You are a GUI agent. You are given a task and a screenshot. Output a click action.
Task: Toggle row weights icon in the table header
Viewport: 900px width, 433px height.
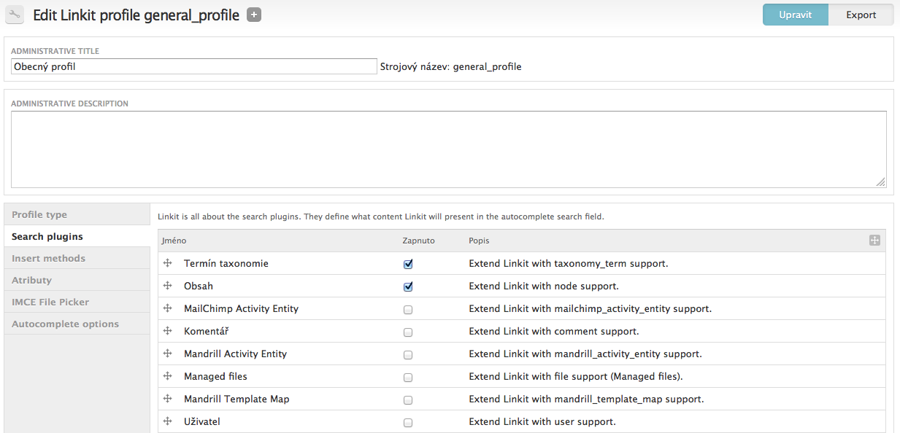pyautogui.click(x=874, y=241)
